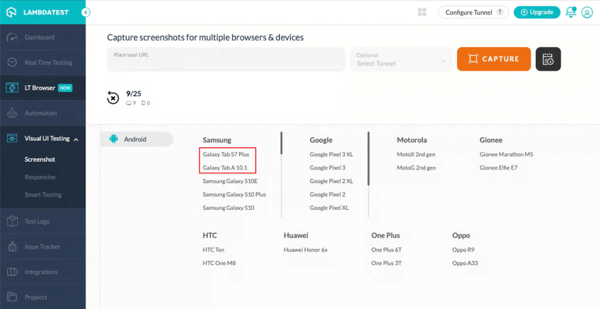Click the Upgrade button
Screen dimensions: 600x309
[537, 12]
